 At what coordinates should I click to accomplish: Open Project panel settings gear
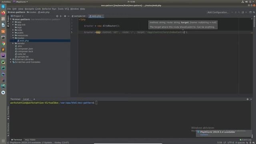pyautogui.click(x=65, y=16)
